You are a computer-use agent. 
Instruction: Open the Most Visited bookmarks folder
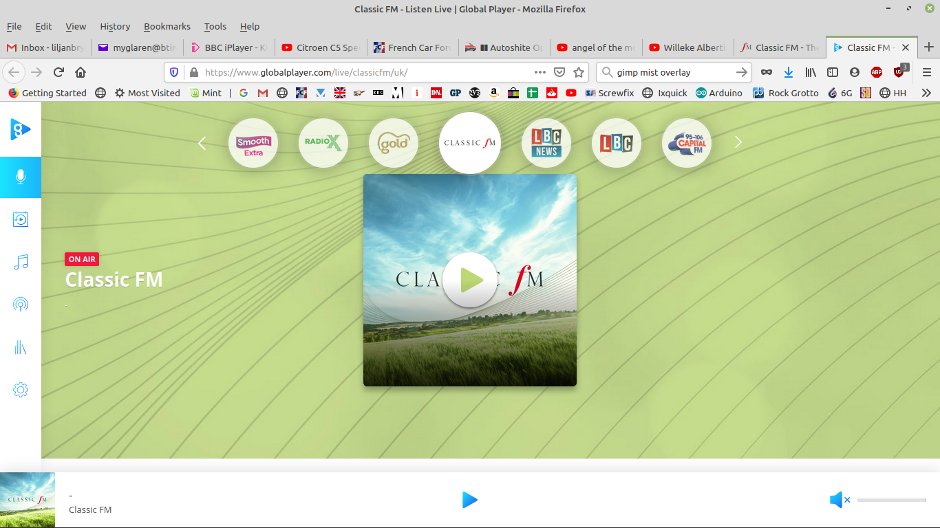pyautogui.click(x=147, y=93)
